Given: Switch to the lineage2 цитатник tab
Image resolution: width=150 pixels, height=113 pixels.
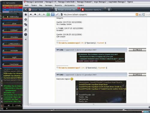Looking at the screenshot, I should [x=67, y=10].
